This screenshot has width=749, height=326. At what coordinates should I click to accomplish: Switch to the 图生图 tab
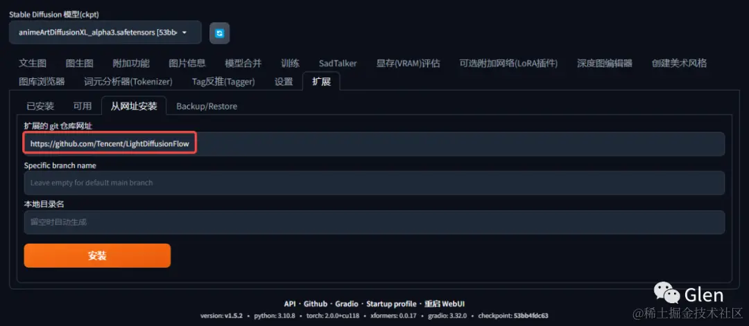[79, 64]
